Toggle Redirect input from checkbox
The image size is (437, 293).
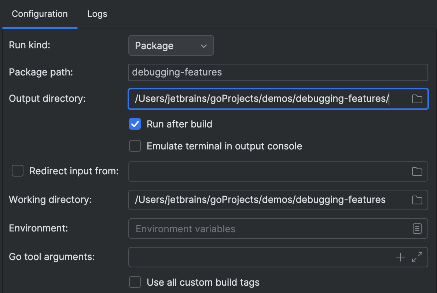pos(18,171)
